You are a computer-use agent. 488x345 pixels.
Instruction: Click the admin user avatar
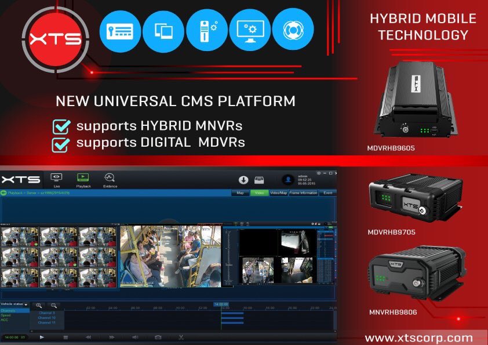[x=288, y=180]
